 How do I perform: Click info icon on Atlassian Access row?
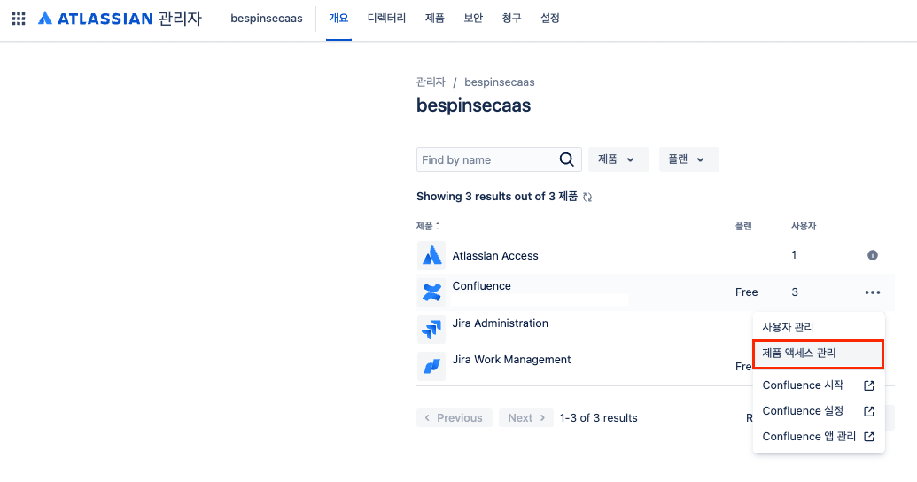tap(872, 255)
